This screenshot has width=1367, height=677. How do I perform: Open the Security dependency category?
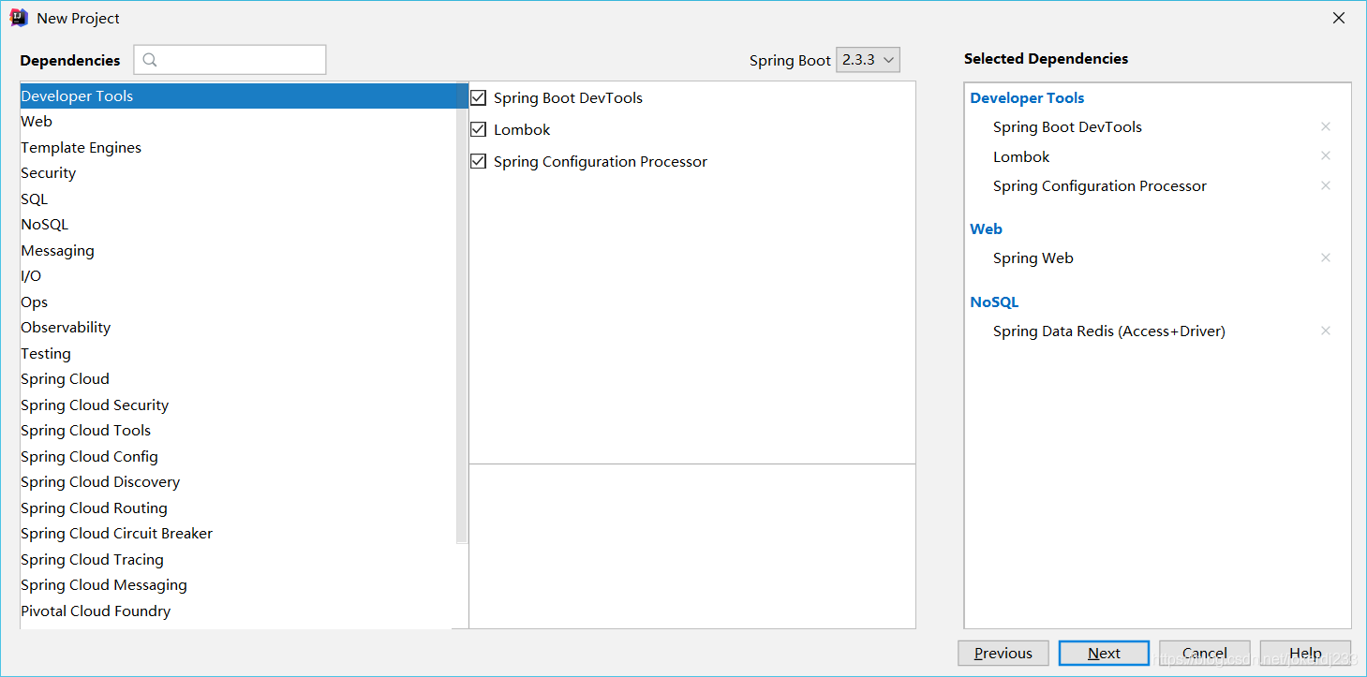pyautogui.click(x=48, y=173)
